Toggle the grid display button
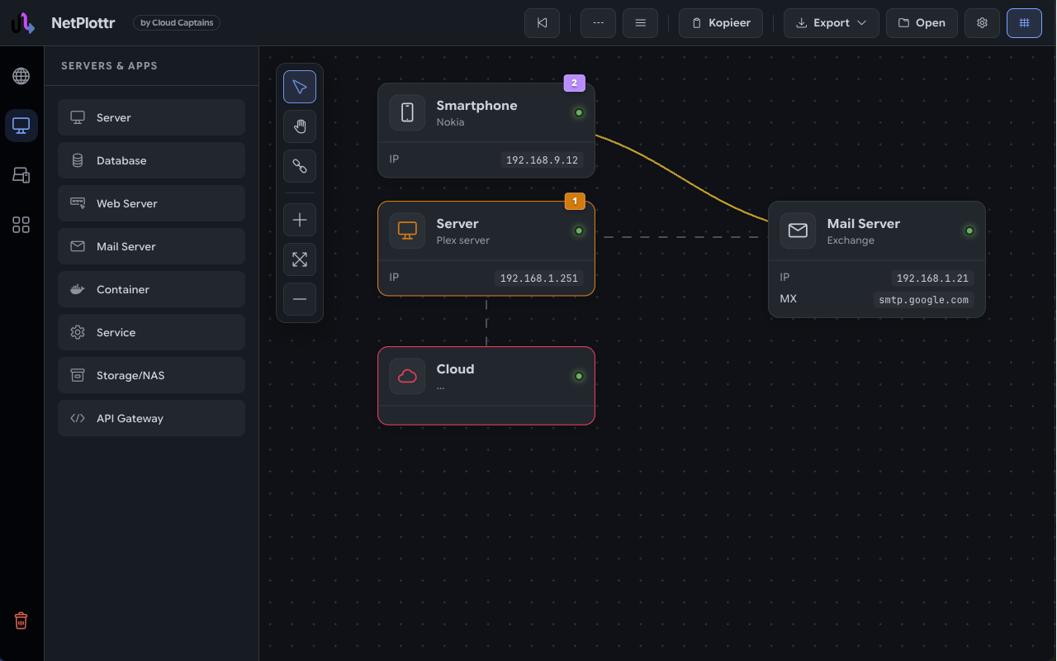 pyautogui.click(x=1024, y=23)
